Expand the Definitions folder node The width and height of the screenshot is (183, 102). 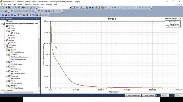point(2,90)
